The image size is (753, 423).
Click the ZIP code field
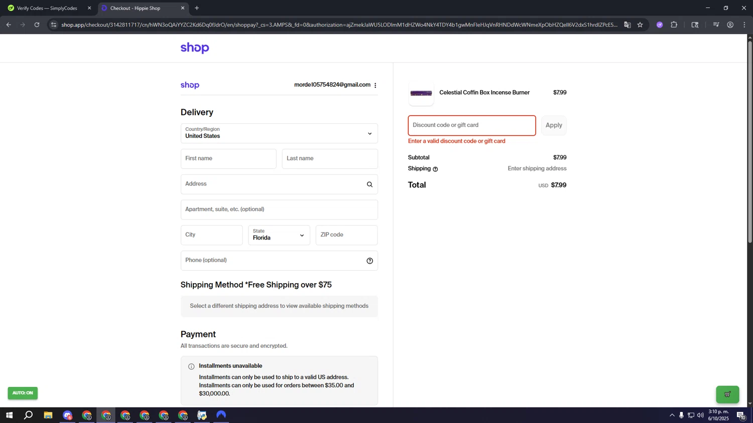347,235
